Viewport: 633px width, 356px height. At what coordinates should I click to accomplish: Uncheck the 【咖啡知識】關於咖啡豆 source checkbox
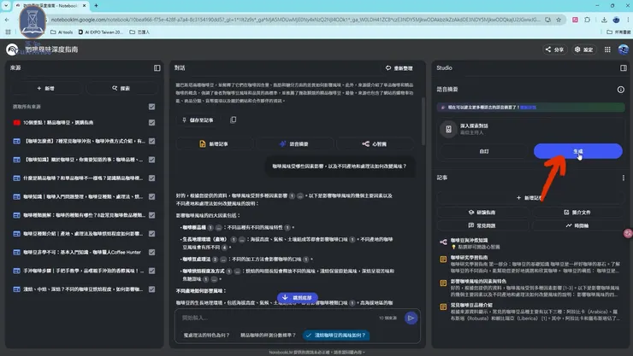(x=151, y=160)
